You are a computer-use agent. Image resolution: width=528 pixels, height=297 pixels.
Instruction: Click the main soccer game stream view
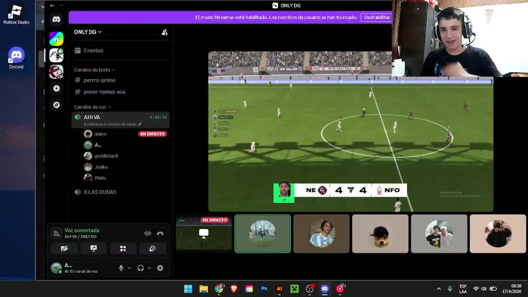(x=351, y=131)
